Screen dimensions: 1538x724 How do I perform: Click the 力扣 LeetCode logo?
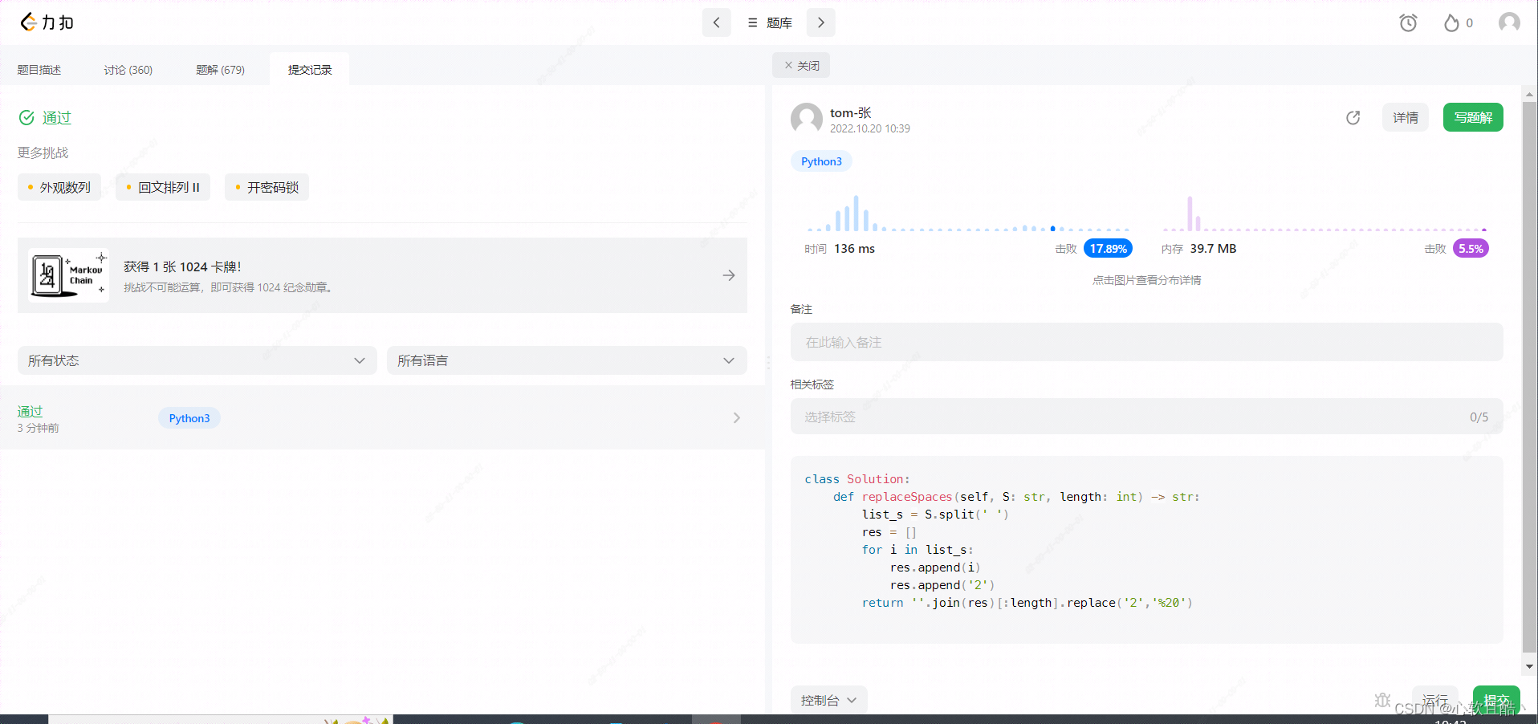point(46,22)
